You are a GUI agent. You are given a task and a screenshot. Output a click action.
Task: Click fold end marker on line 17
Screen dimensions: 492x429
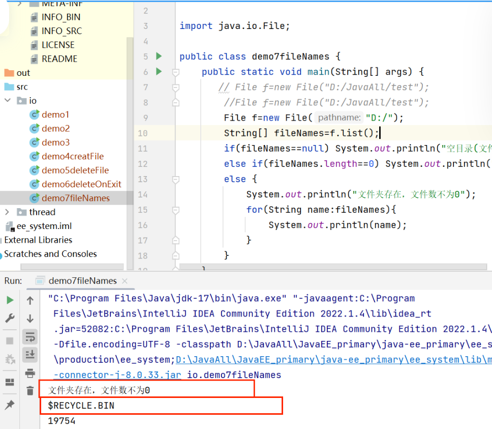(176, 240)
